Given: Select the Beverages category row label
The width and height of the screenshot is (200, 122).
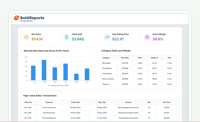Looking at the screenshot, I should pos(106,63).
